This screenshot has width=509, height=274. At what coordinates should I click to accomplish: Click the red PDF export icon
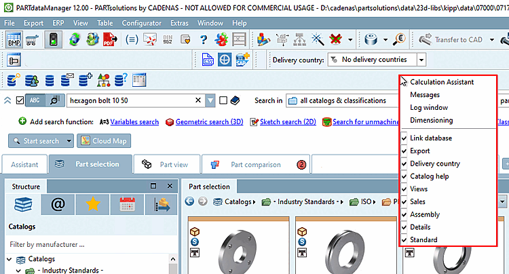[x=110, y=40]
